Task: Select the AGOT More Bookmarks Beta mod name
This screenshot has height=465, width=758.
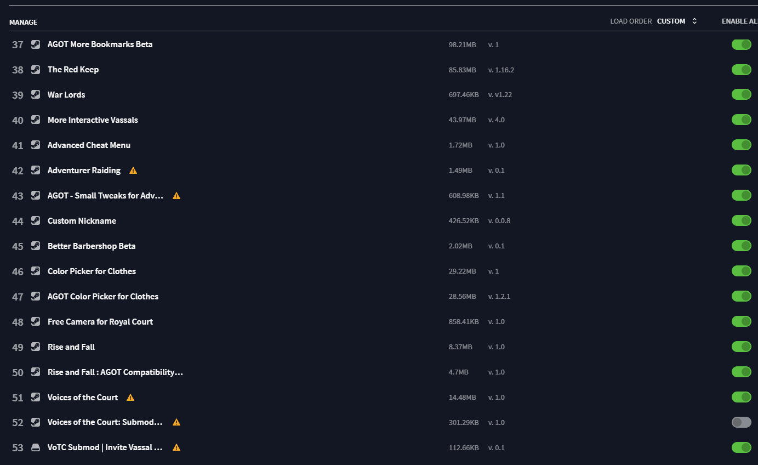Action: tap(100, 44)
